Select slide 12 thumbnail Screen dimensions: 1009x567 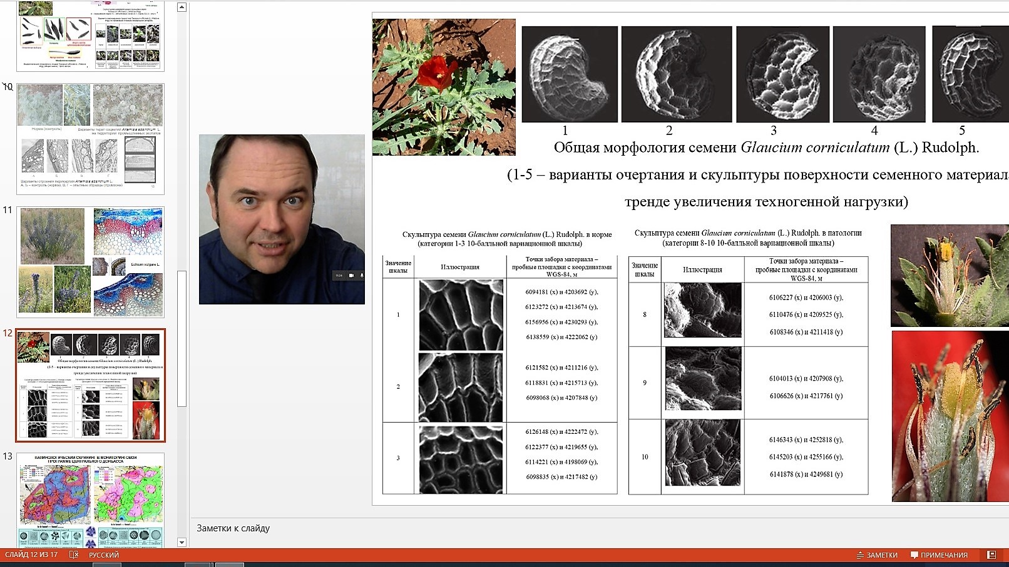pyautogui.click(x=90, y=385)
